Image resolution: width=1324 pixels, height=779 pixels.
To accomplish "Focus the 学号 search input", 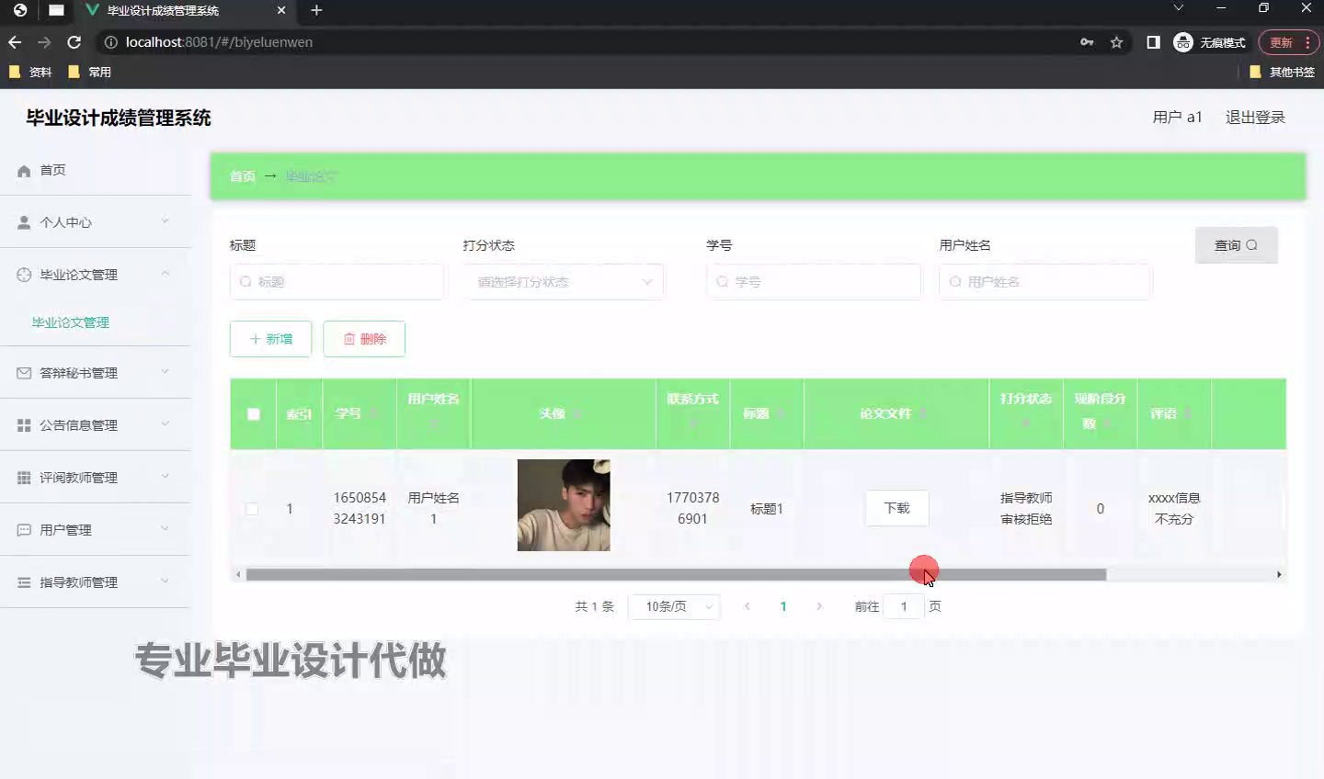I will [x=814, y=282].
